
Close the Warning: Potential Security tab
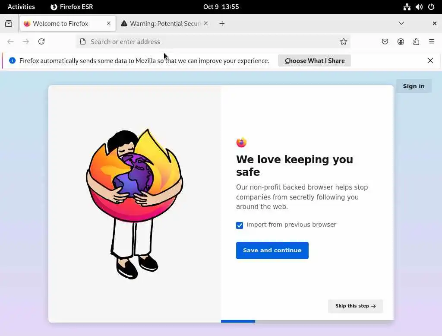pos(206,23)
